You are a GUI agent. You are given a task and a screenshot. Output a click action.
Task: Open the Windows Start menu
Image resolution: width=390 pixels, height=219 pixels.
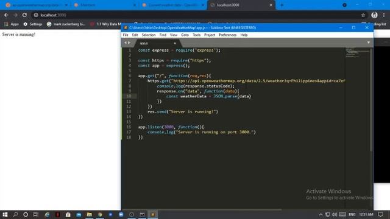(x=5, y=214)
